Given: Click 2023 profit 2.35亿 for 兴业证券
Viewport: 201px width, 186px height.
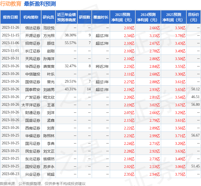Looking at the screenshot, I should tap(129, 174).
